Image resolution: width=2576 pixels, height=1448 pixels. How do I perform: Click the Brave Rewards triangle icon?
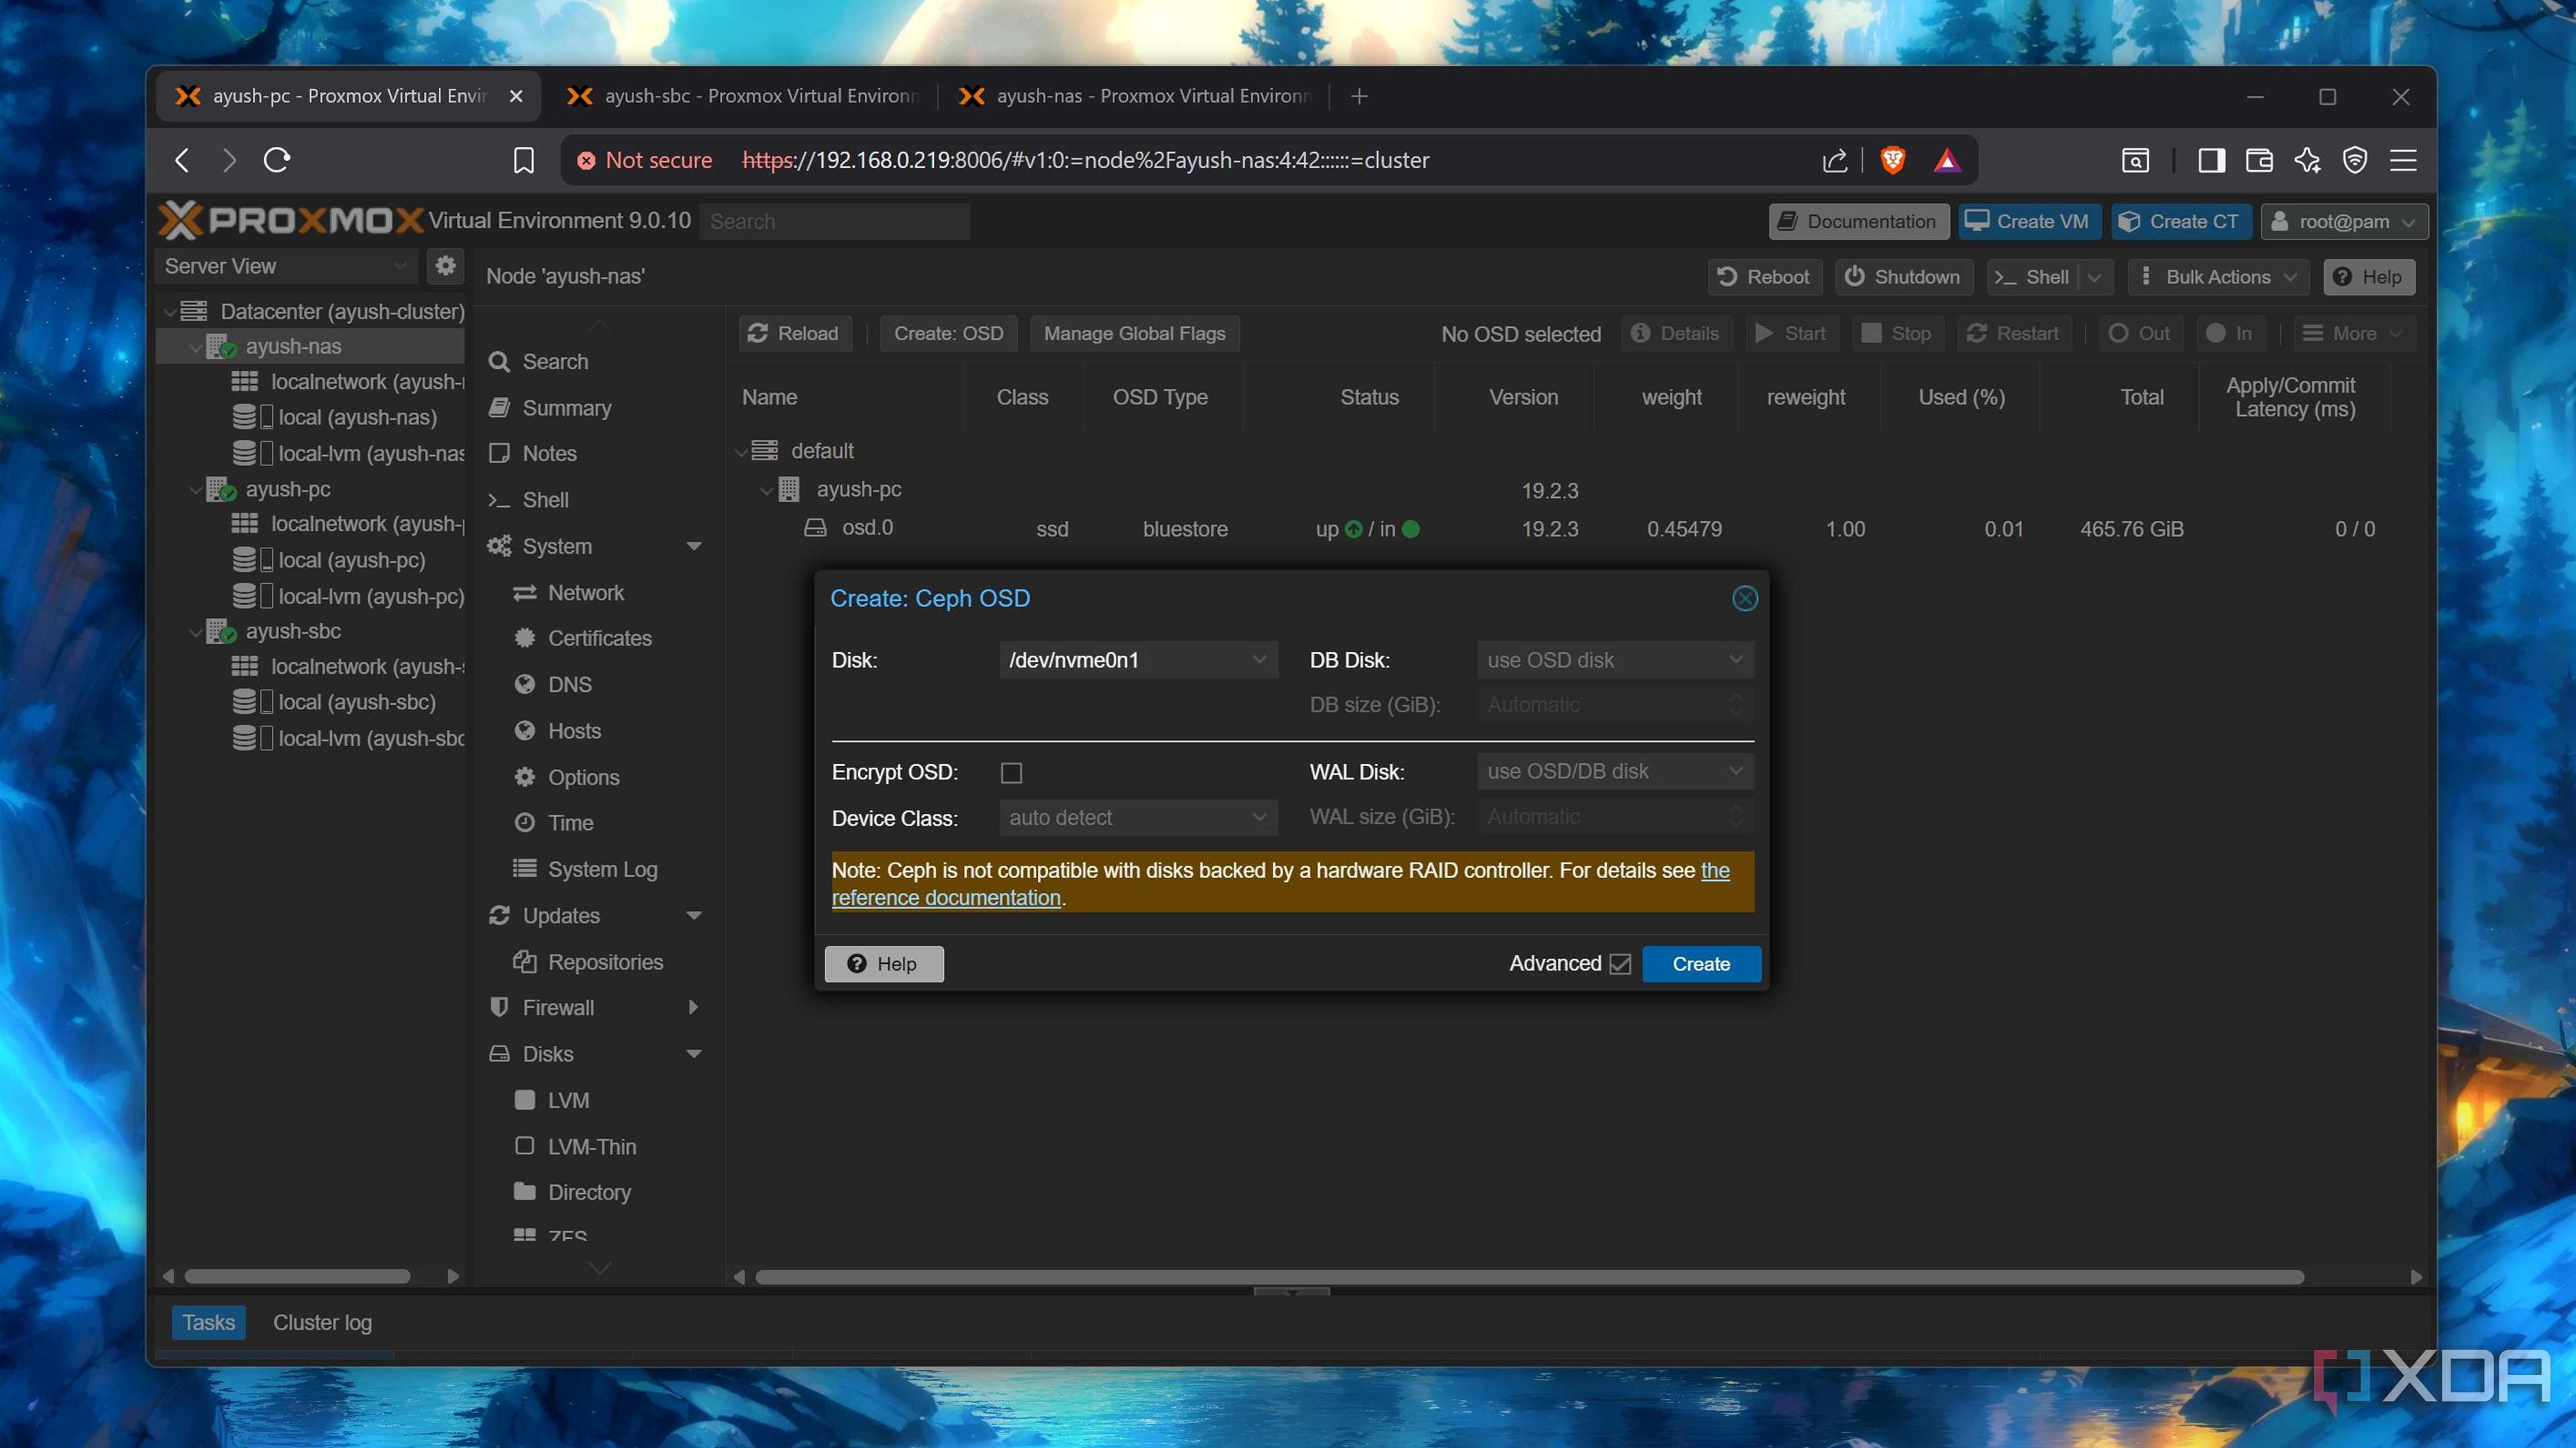point(1946,161)
